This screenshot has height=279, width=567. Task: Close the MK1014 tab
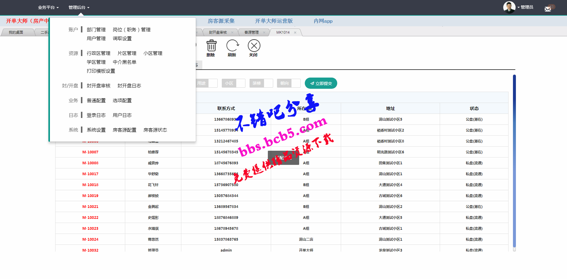pos(295,33)
